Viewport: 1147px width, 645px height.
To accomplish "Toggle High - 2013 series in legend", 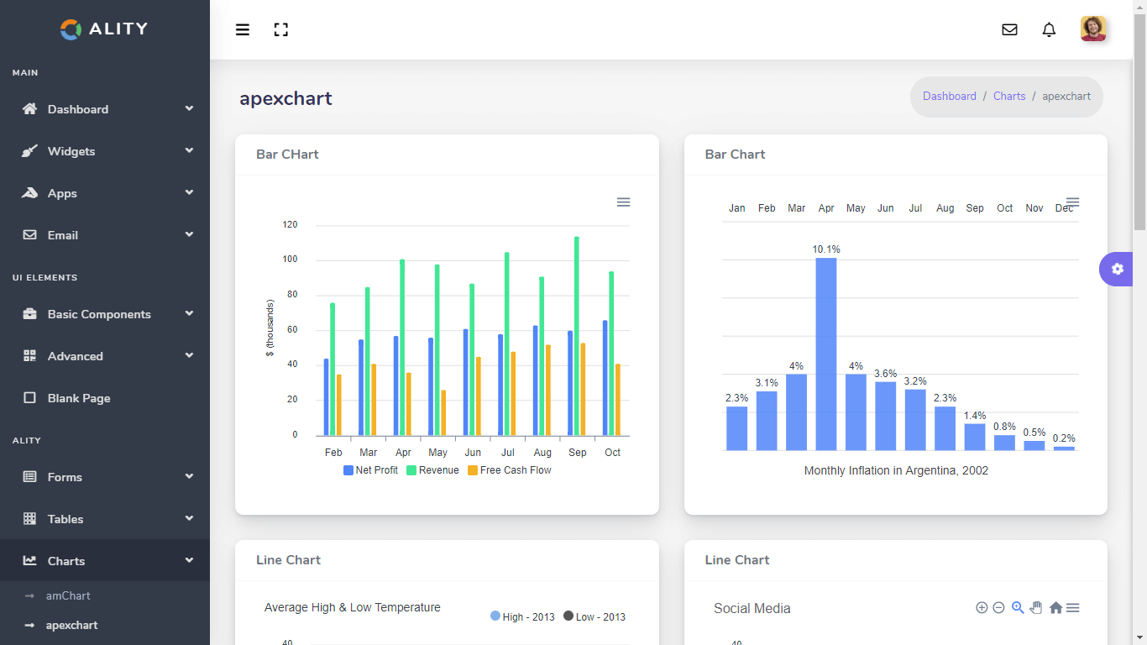I will (x=522, y=616).
